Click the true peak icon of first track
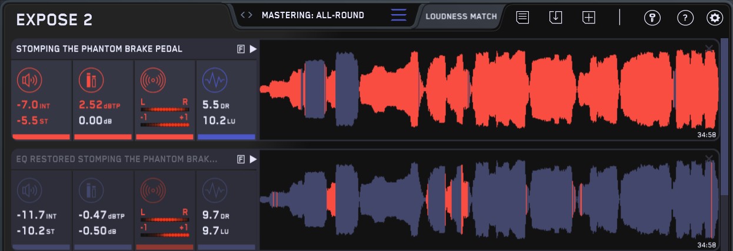Image resolution: width=733 pixels, height=251 pixels. [x=90, y=81]
